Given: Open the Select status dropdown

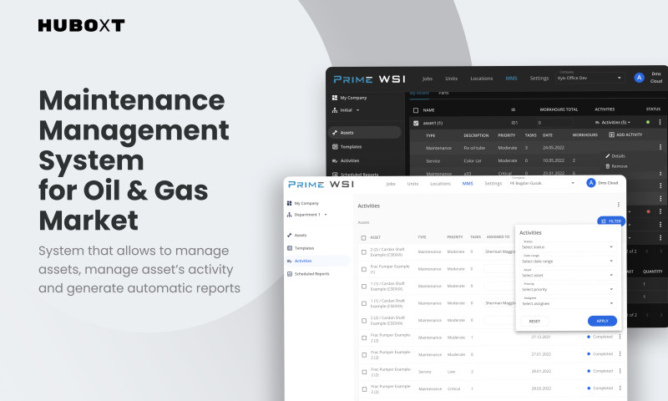Looking at the screenshot, I should [567, 246].
